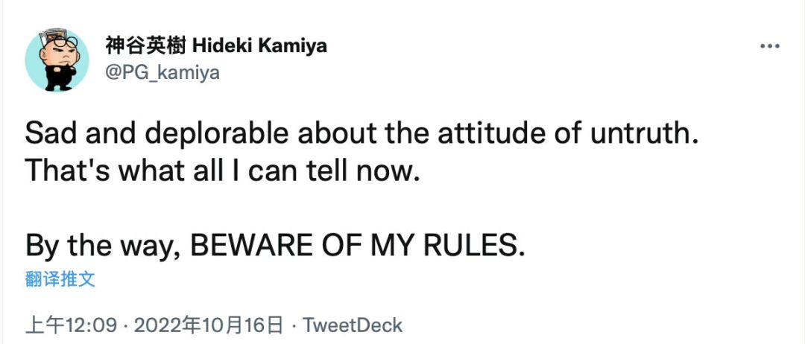Click the Japanese name 神谷英樹
Image resolution: width=805 pixels, height=344 pixels.
pos(146,46)
